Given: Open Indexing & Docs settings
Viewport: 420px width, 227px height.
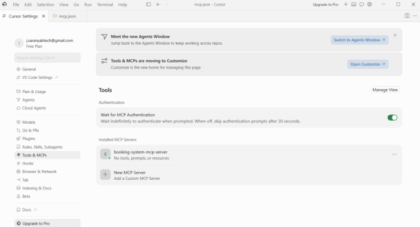Looking at the screenshot, I should pos(37,188).
